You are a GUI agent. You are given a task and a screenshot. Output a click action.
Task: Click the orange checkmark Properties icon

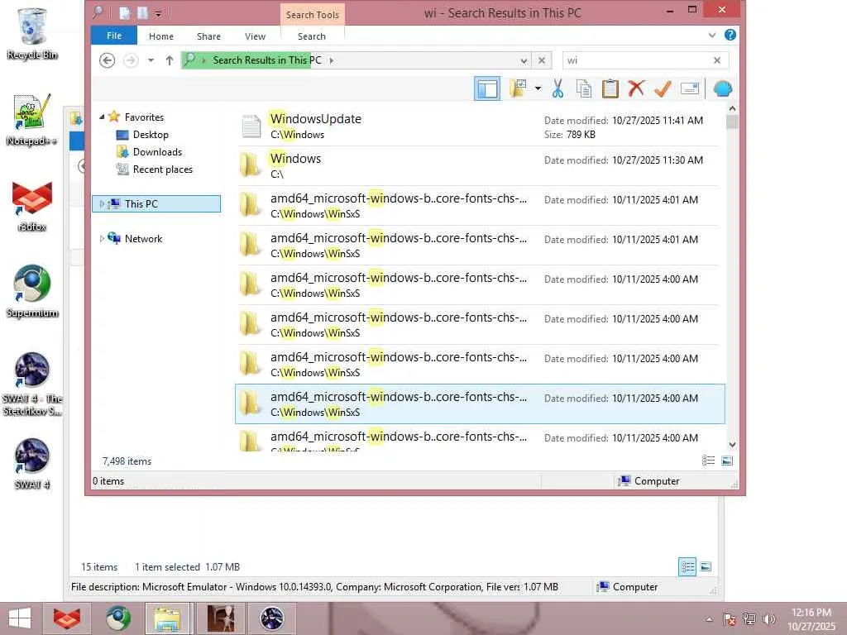point(663,88)
